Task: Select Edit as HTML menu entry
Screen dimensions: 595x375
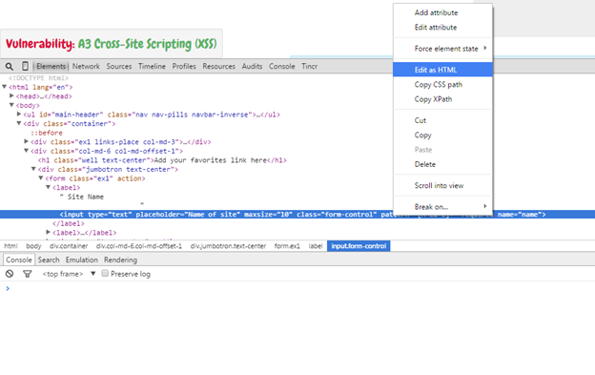Action: 442,70
